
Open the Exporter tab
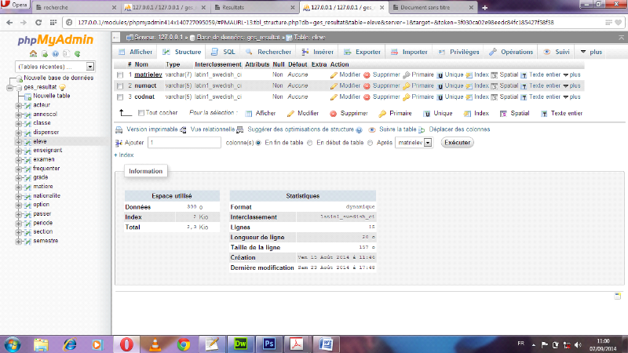(362, 52)
